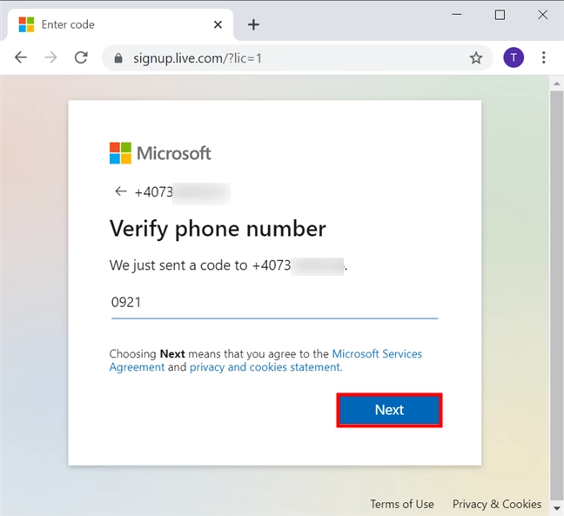Open Privacy & Cookies footer link
Screen dimensions: 564x516
tap(497, 504)
